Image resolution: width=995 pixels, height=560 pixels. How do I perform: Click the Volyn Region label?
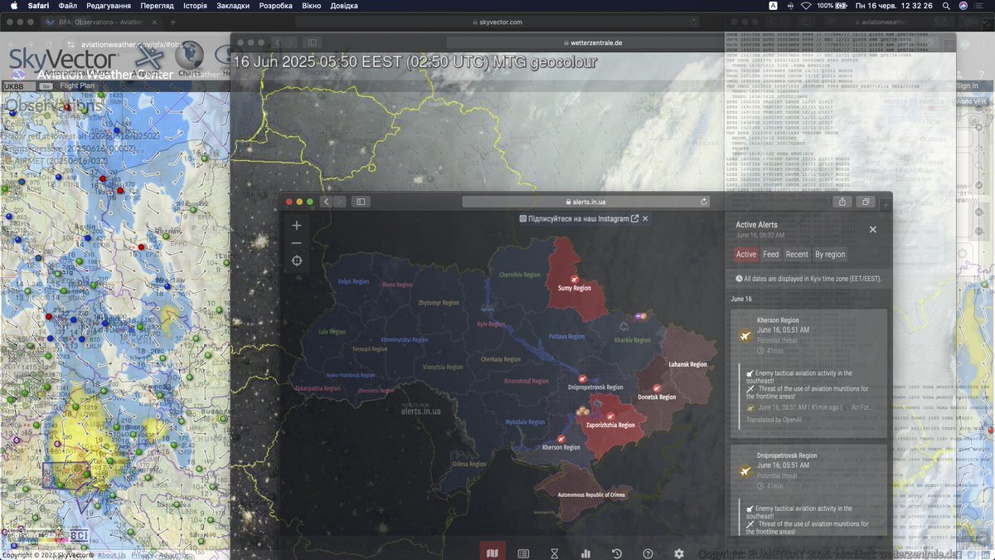click(353, 281)
